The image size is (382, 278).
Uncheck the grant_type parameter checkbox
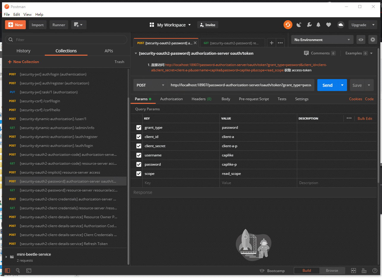pos(139,128)
